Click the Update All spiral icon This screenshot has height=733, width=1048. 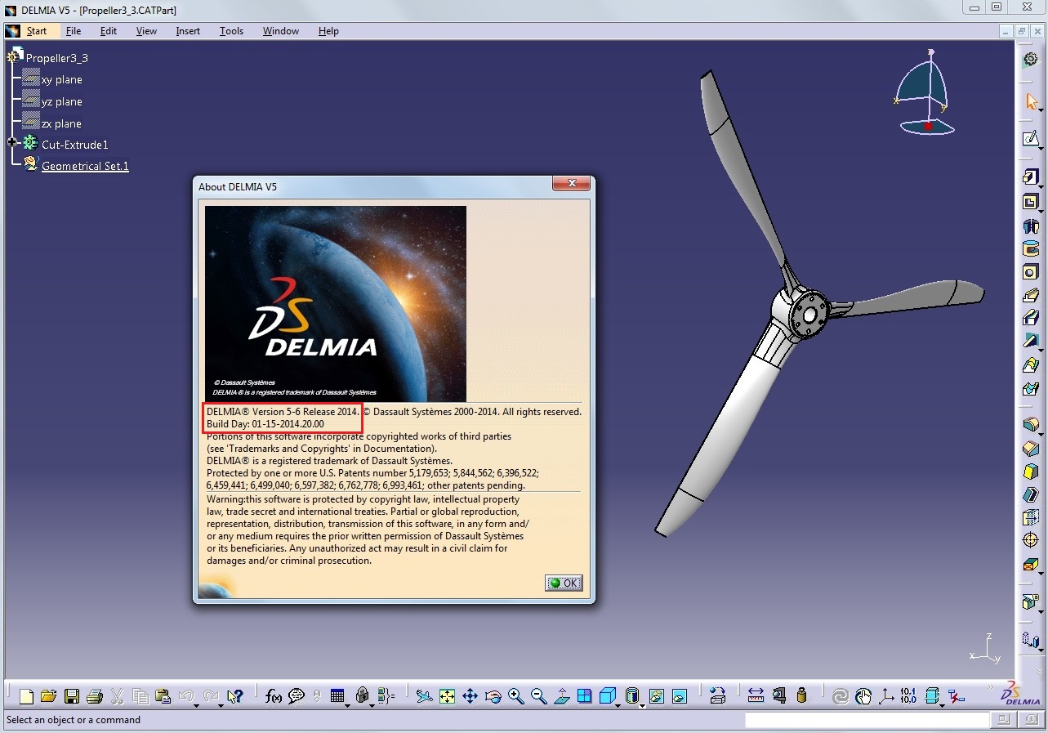841,696
